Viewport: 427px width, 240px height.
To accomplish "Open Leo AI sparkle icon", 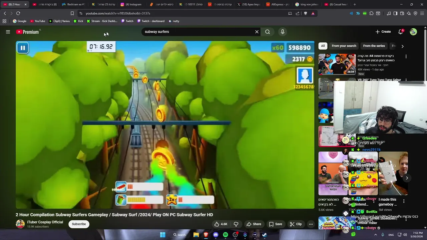I will [x=409, y=13].
